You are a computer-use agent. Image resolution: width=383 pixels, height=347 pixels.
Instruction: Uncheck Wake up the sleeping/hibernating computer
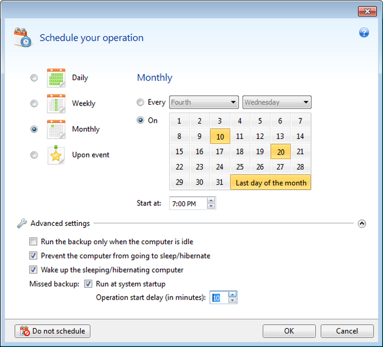click(33, 270)
